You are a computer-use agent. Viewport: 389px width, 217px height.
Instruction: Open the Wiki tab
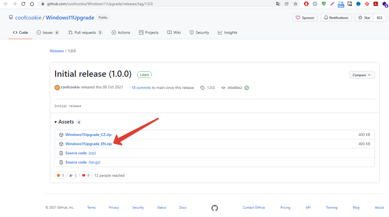pyautogui.click(x=174, y=33)
